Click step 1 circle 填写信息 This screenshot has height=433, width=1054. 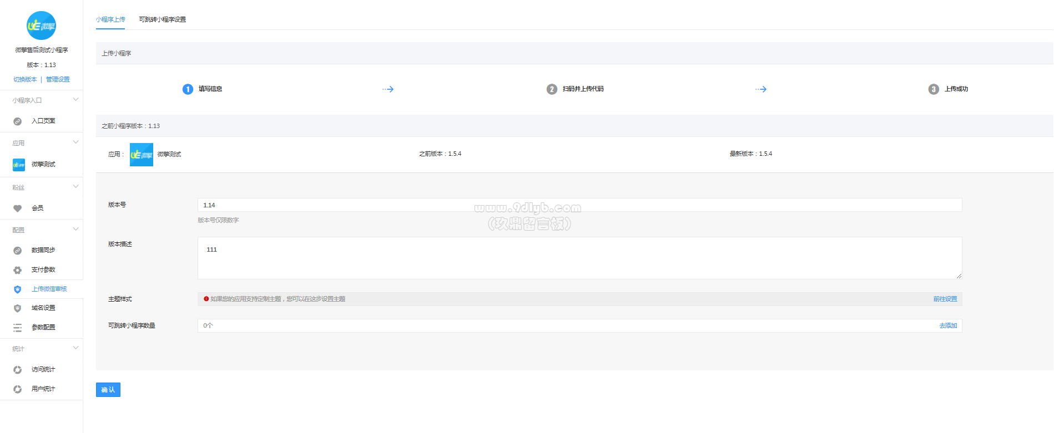coord(188,89)
